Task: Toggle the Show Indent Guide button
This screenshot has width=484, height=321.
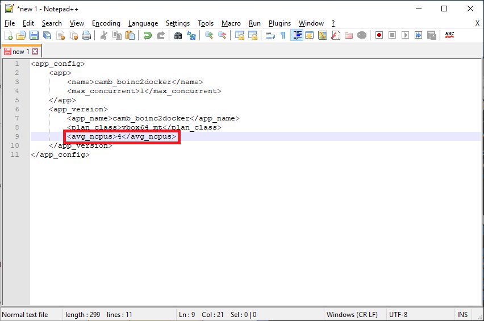Action: 297,35
